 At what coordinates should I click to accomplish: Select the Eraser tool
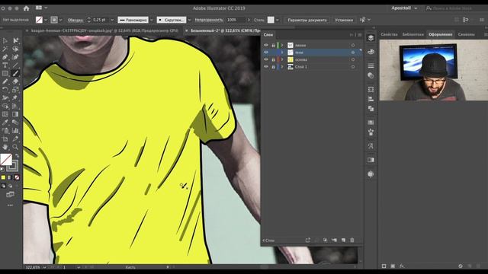point(15,81)
